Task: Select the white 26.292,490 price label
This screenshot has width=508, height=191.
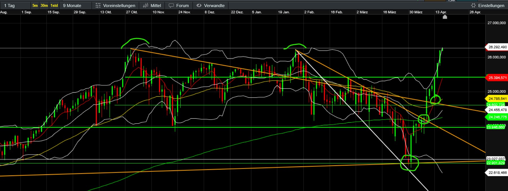Action: pos(497,47)
